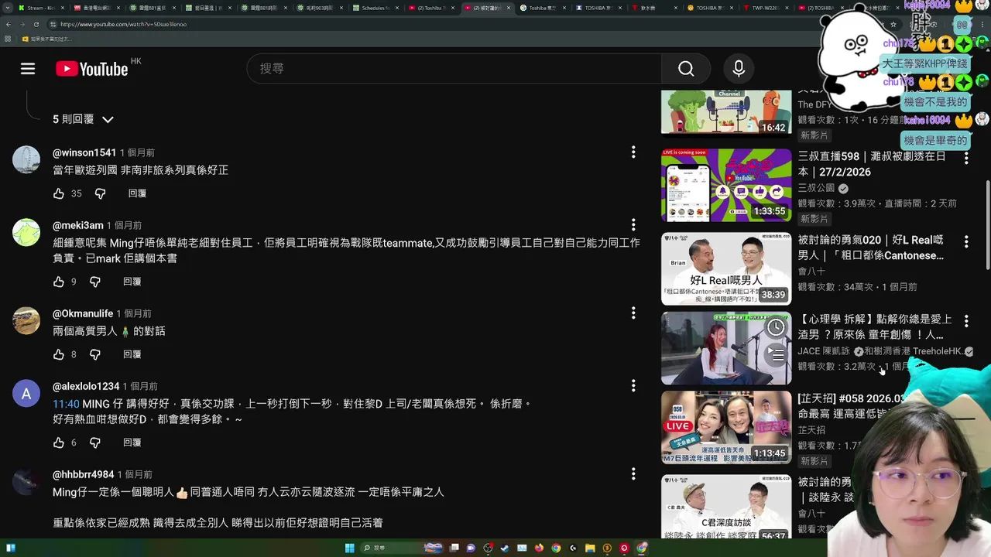Switch to the Stream browser tab

(x=40, y=8)
